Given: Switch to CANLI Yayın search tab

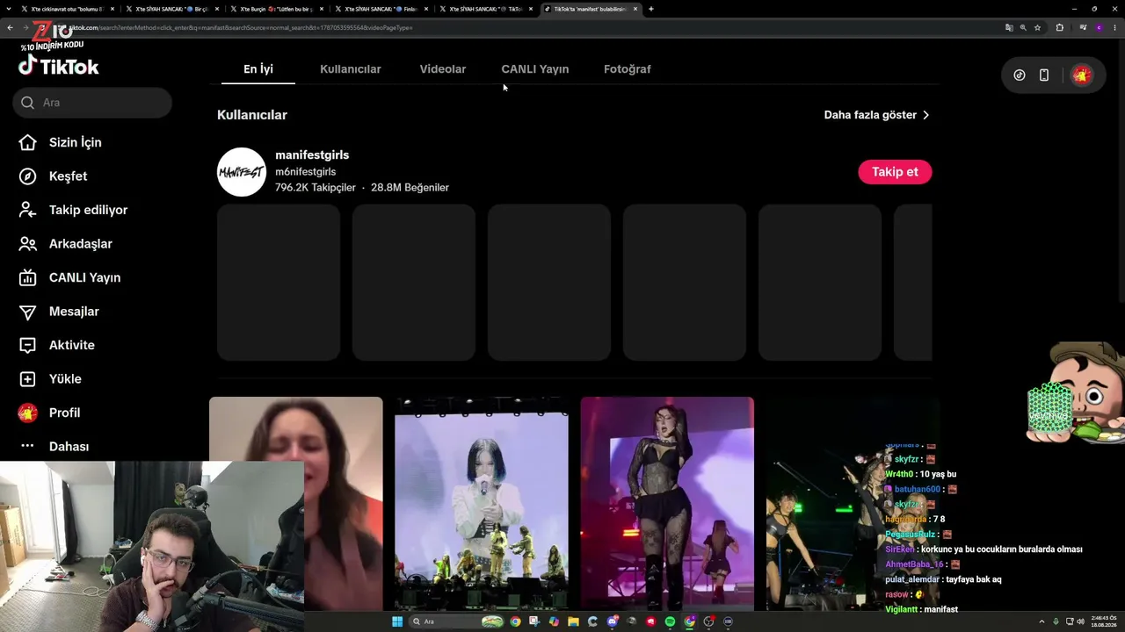Looking at the screenshot, I should (x=535, y=69).
